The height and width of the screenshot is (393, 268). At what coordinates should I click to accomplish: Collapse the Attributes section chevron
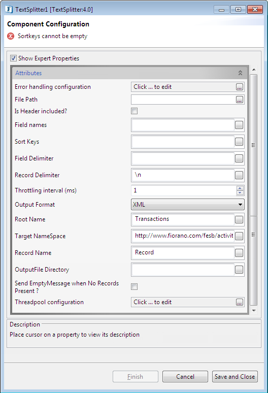pyautogui.click(x=240, y=73)
